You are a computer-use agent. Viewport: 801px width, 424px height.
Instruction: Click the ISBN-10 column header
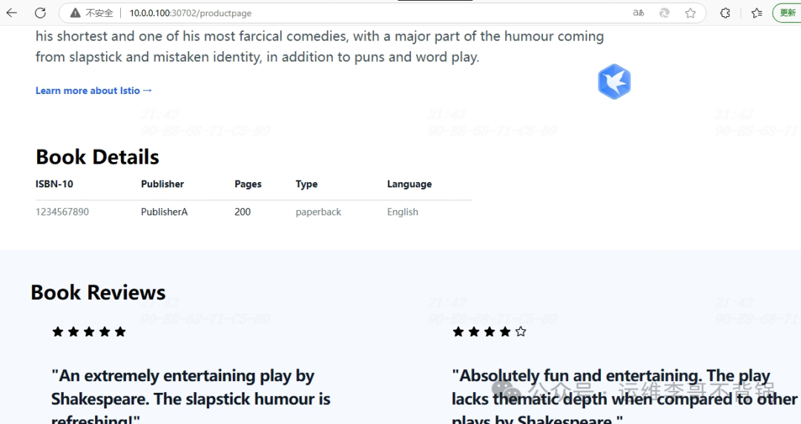pyautogui.click(x=54, y=184)
